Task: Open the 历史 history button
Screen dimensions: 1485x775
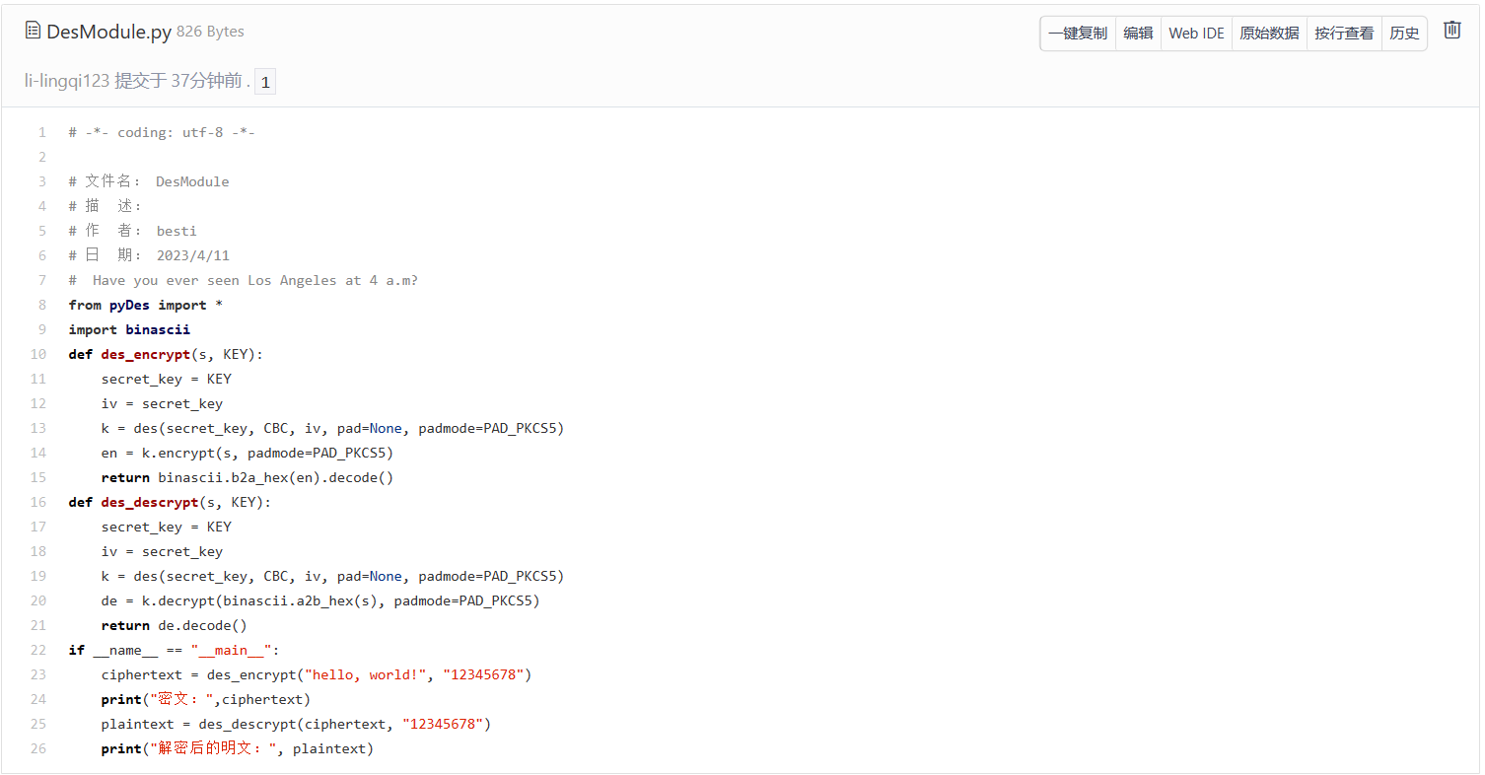Action: click(1404, 34)
